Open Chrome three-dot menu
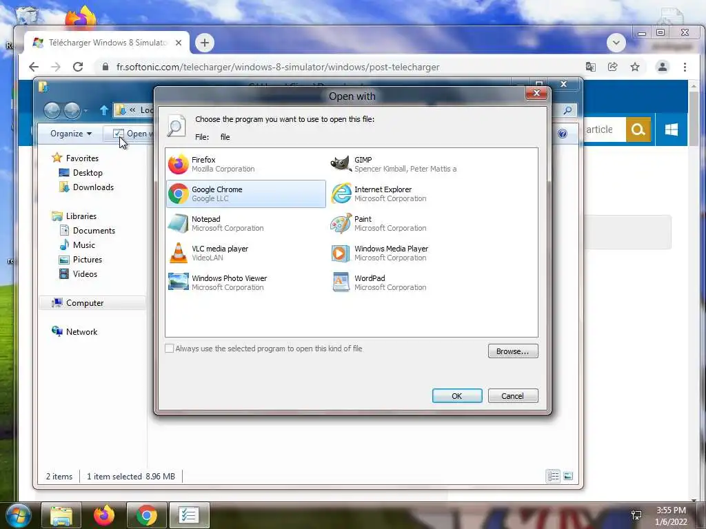706x529 pixels. (x=685, y=67)
